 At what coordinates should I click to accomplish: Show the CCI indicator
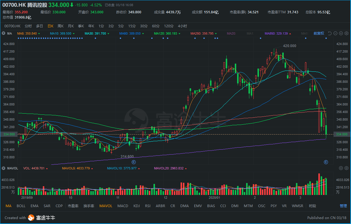[223, 206]
